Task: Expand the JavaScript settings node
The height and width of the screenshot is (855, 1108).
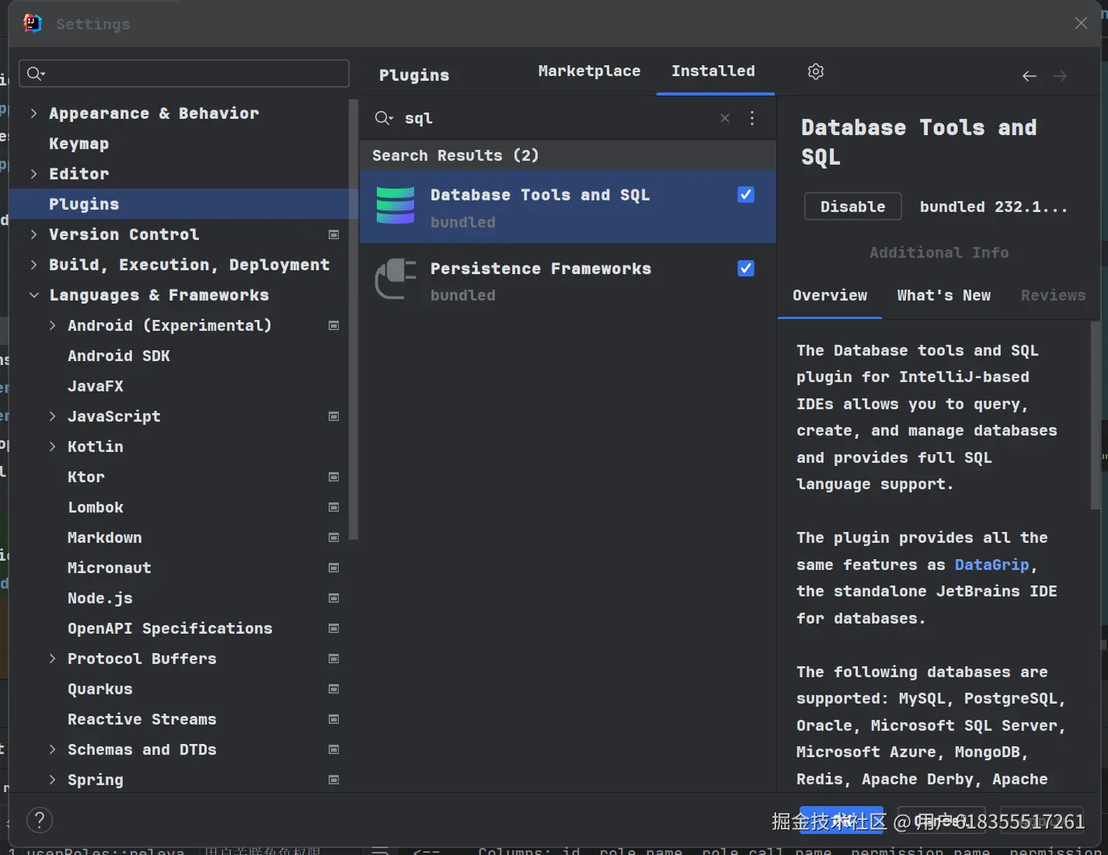Action: click(x=52, y=416)
